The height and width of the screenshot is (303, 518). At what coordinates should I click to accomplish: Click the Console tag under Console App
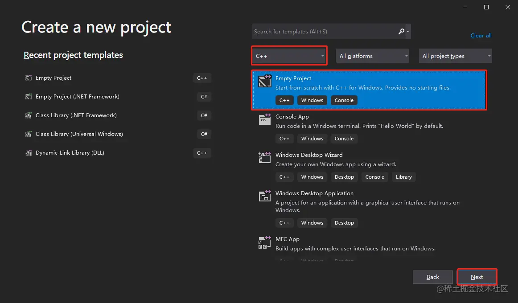[x=344, y=139]
